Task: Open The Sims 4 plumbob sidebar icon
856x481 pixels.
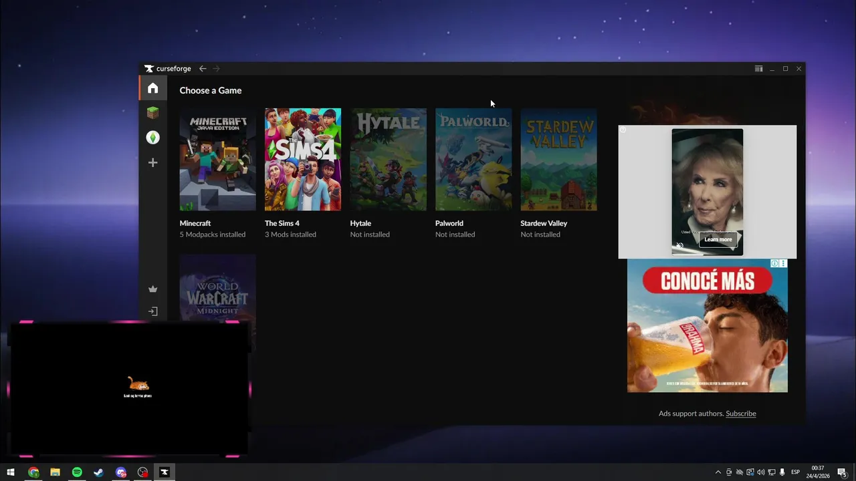Action: pos(153,138)
